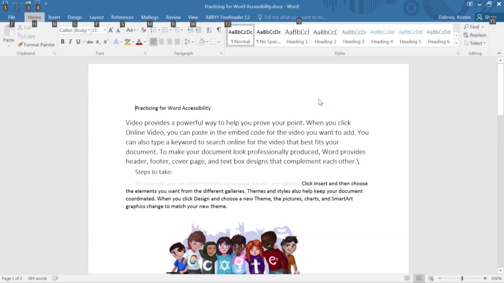Toggle strikethrough formatting

pyautogui.click(x=90, y=42)
